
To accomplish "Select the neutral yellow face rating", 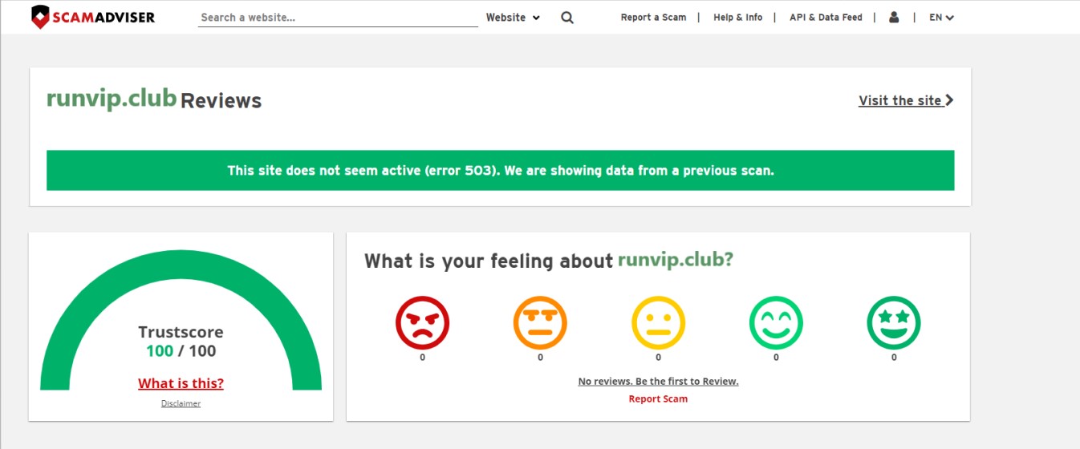I will tap(658, 324).
